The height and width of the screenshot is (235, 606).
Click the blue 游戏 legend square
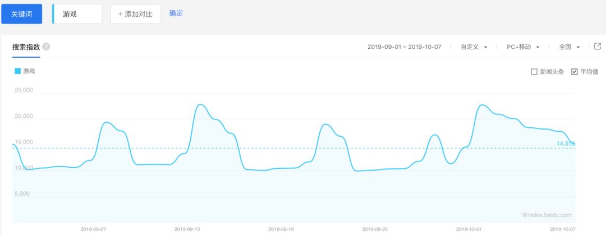[x=17, y=71]
